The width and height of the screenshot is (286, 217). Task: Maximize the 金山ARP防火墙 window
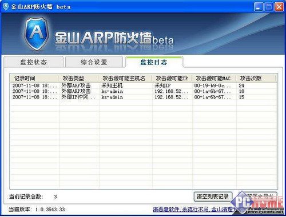269,7
